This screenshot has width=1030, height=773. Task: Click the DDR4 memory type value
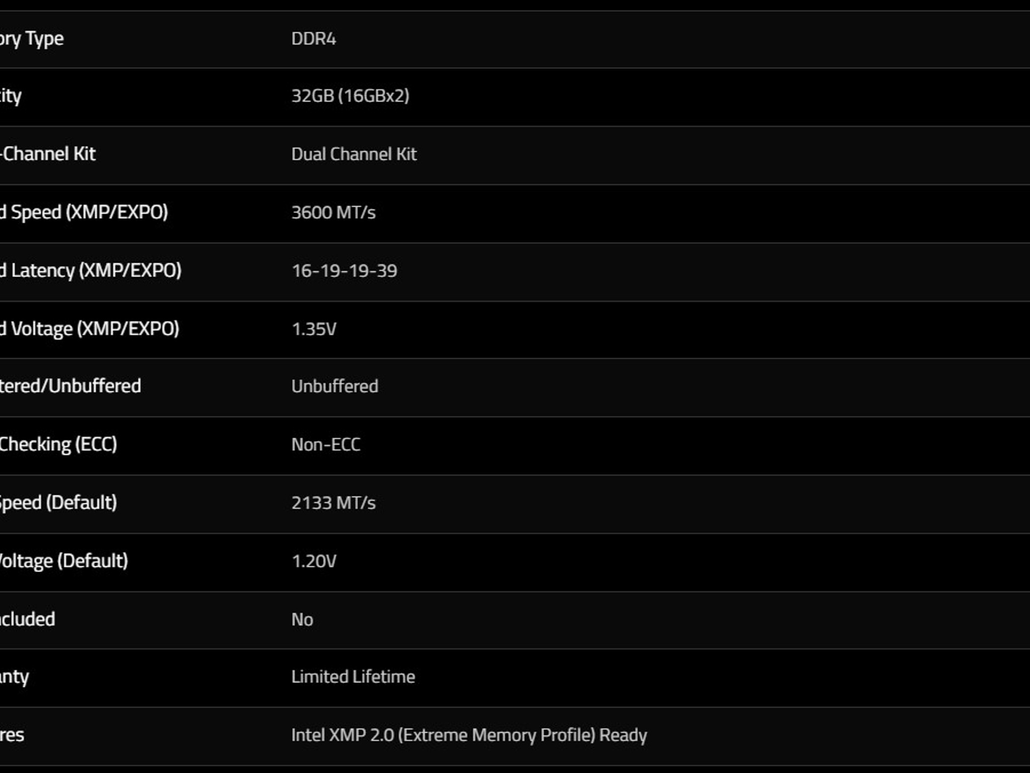313,39
